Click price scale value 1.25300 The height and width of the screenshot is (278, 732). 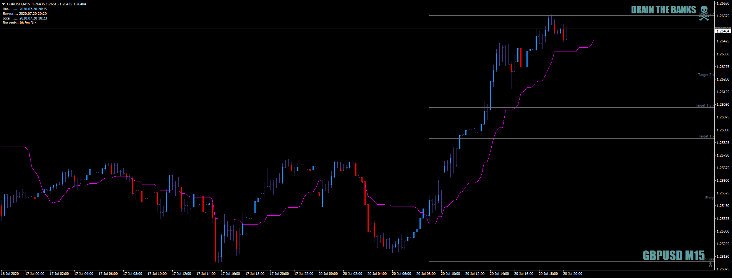[723, 231]
